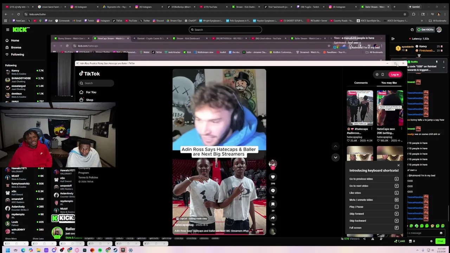Open Konvy channel in Following list
The height and width of the screenshot is (253, 450).
pyautogui.click(x=24, y=72)
